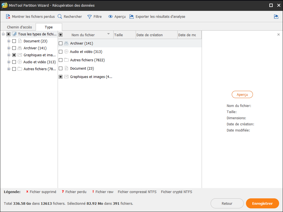Select Audio et vidéo (313) in the tree
Image resolution: width=283 pixels, height=212 pixels.
[40, 62]
